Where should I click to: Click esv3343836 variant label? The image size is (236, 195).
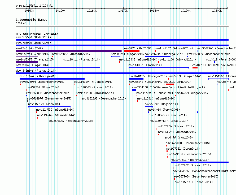pyautogui.click(x=204, y=171)
